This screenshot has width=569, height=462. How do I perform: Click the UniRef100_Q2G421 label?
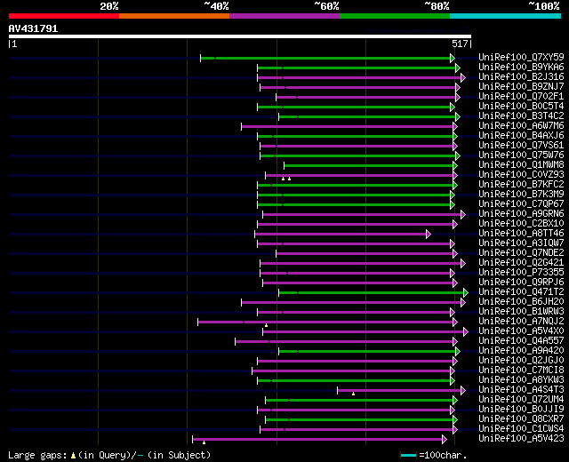coord(521,263)
